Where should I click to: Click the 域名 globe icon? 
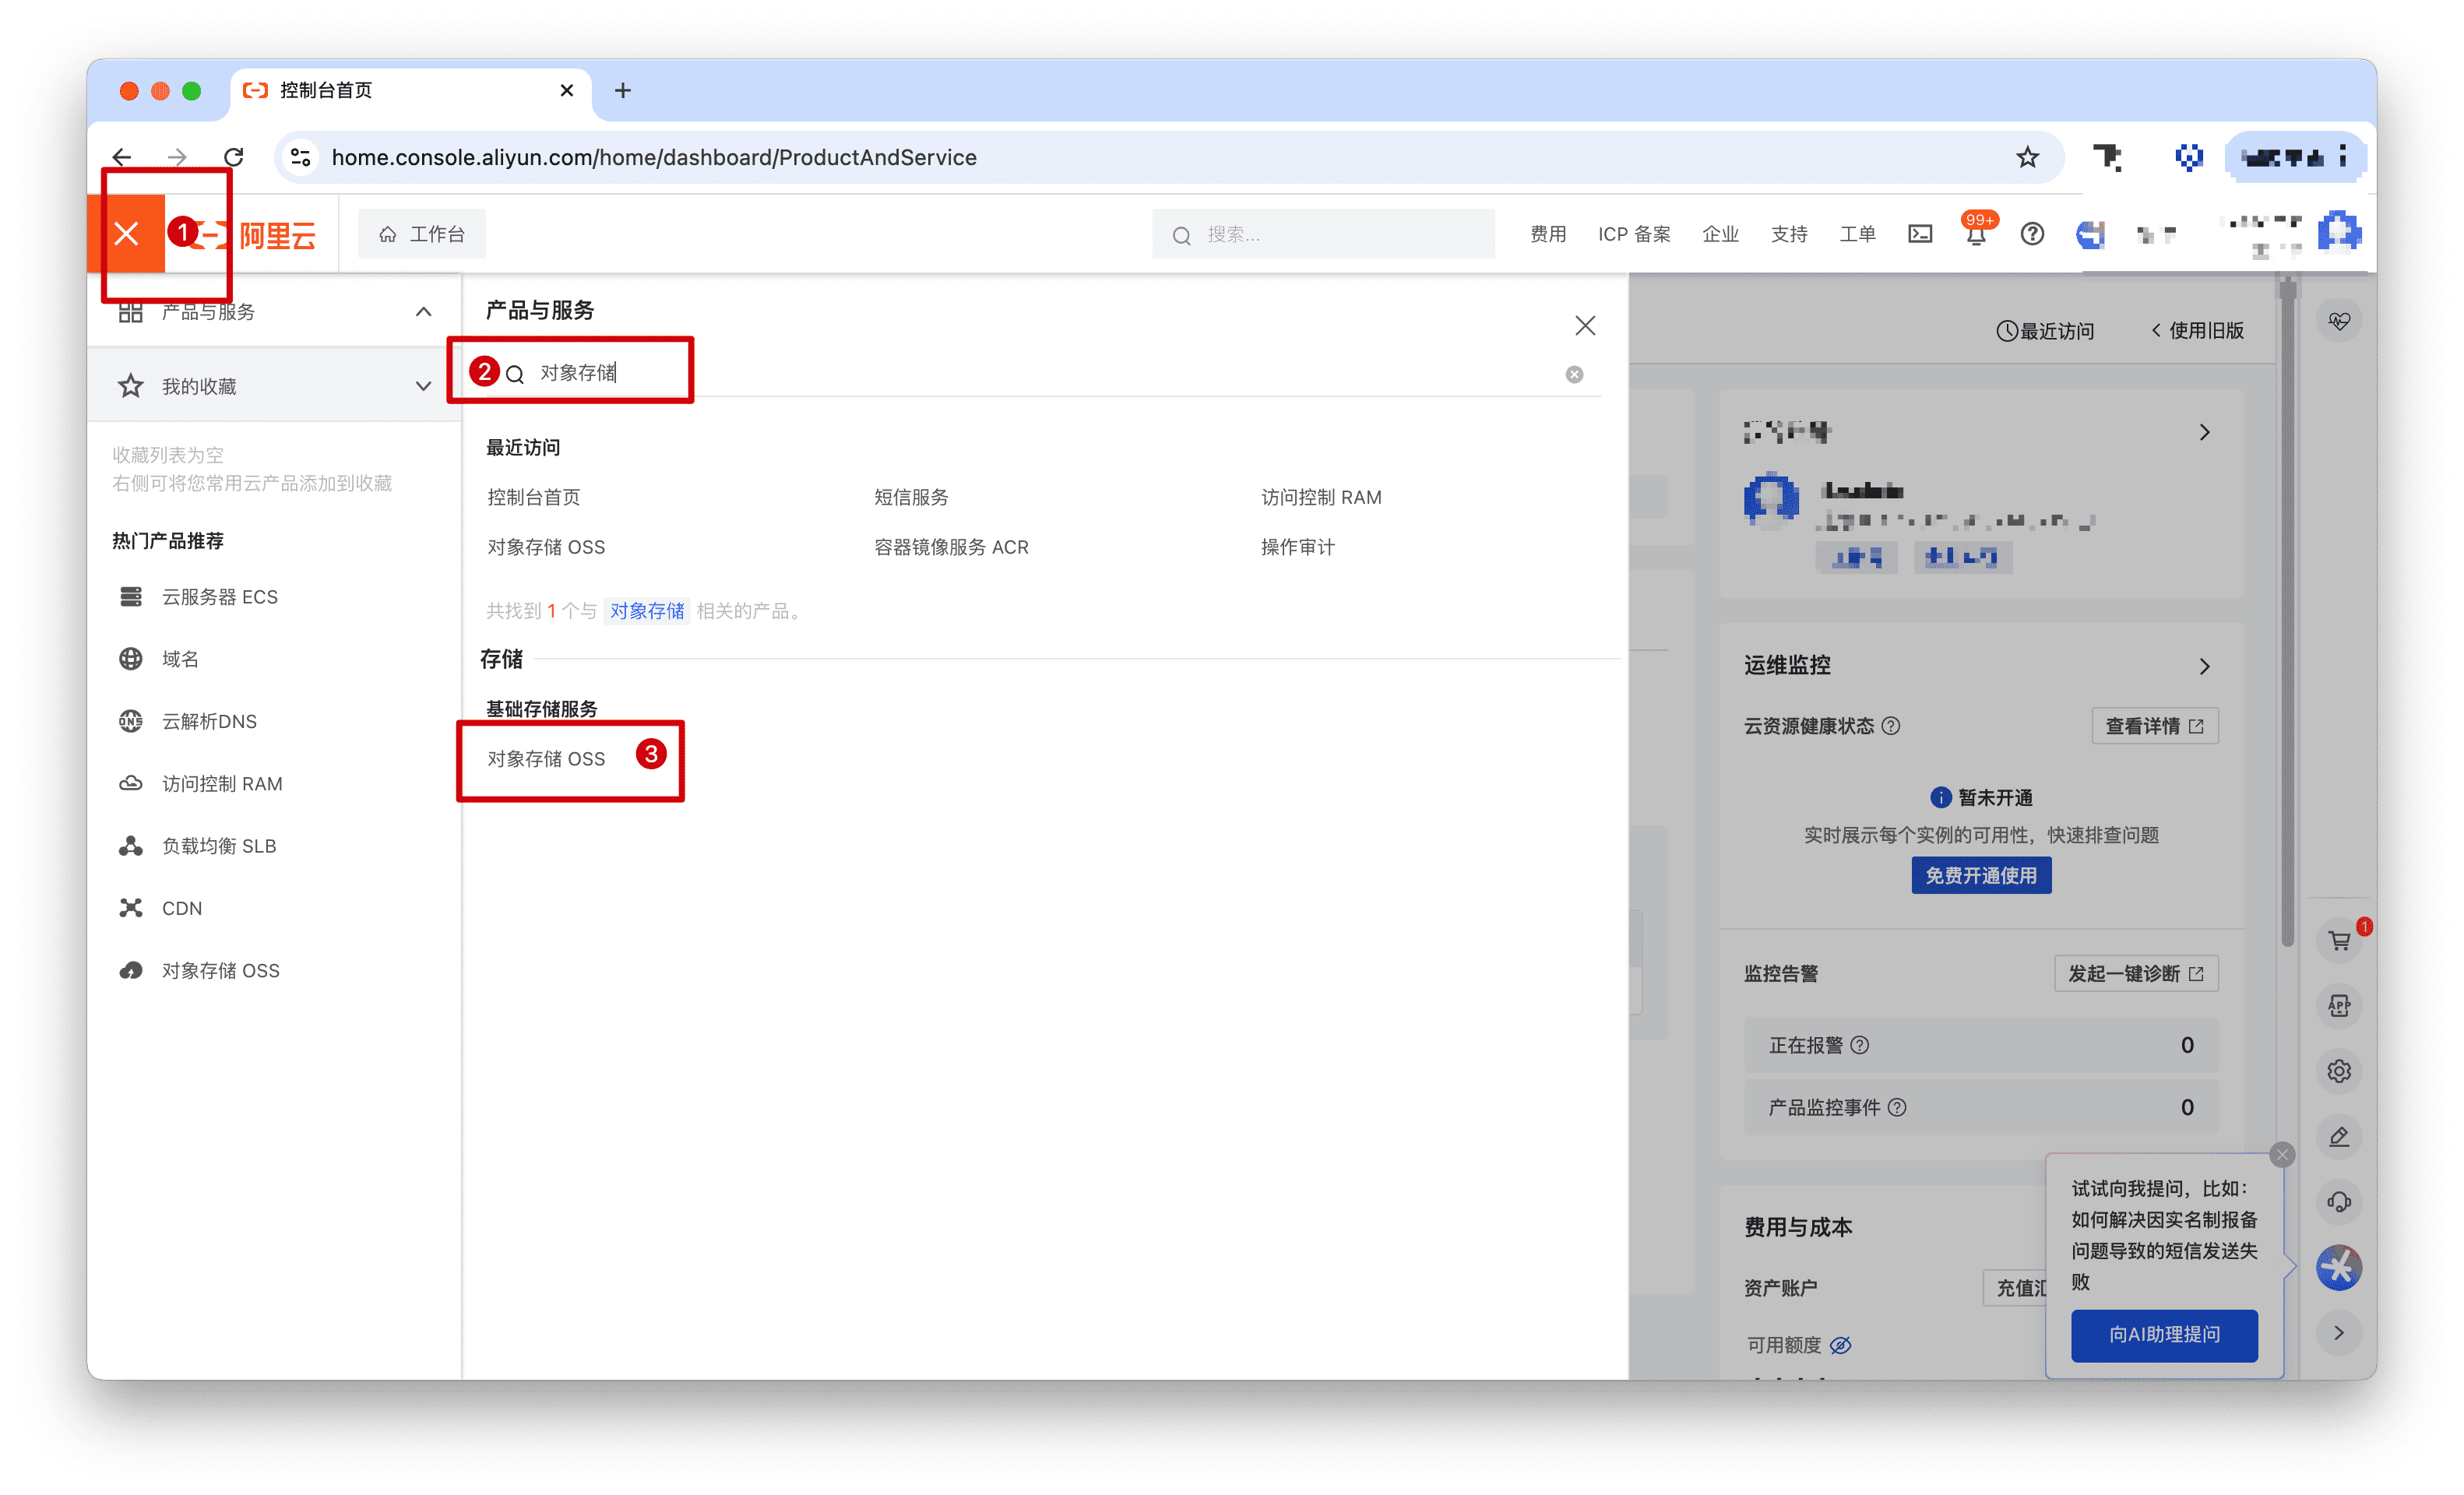pos(130,659)
